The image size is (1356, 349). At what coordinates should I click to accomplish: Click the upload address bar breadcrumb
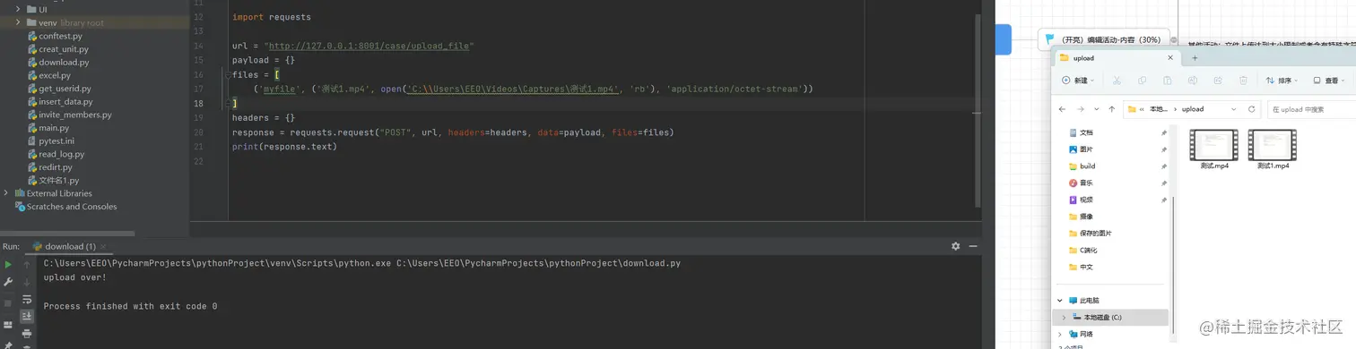coord(1193,109)
